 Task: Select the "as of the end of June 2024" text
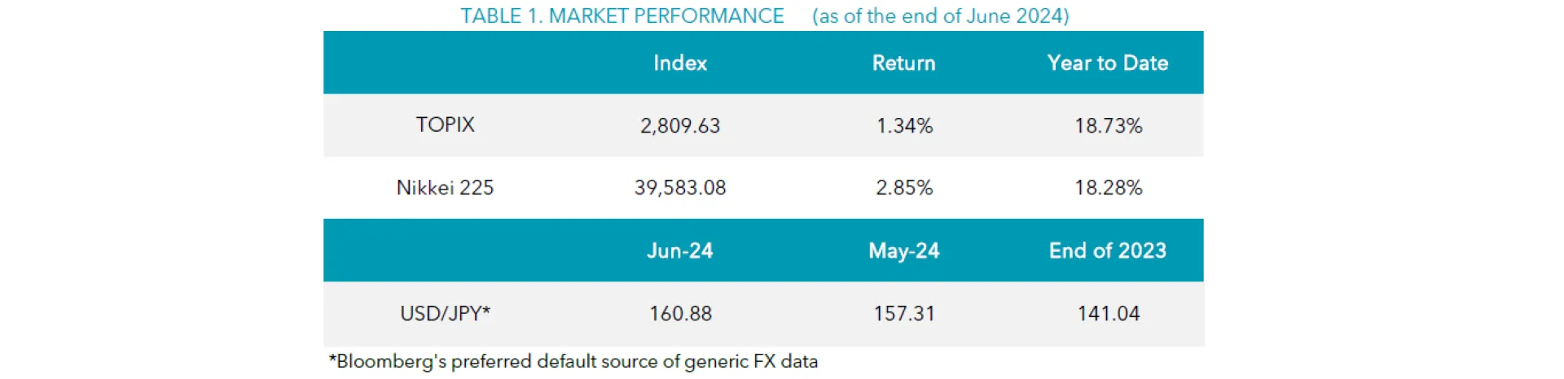click(x=940, y=16)
